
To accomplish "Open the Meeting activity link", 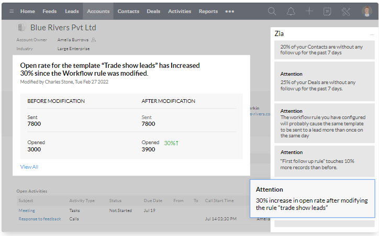I will click(x=27, y=210).
